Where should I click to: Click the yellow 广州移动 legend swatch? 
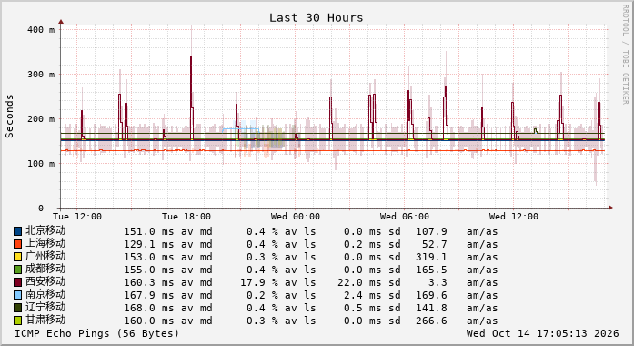click(17, 257)
